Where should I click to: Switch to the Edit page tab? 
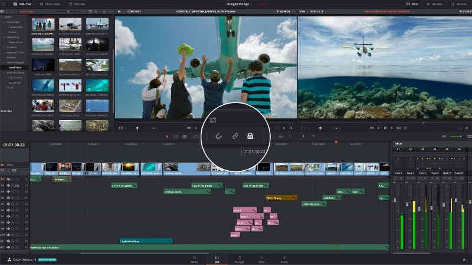[217, 259]
